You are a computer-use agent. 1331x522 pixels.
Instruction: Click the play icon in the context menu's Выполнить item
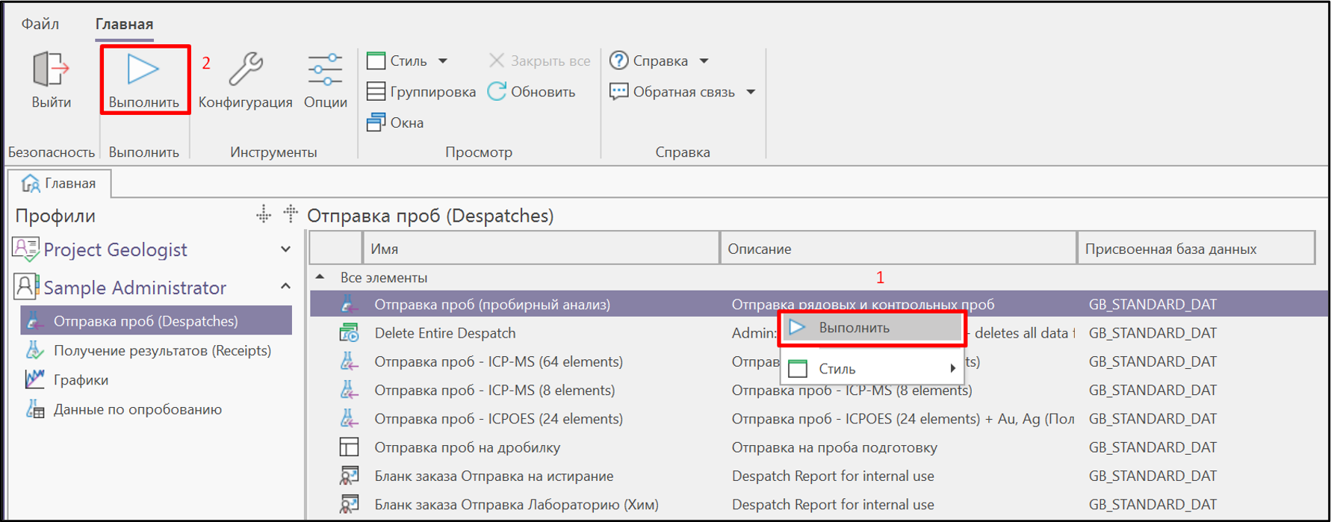[798, 328]
